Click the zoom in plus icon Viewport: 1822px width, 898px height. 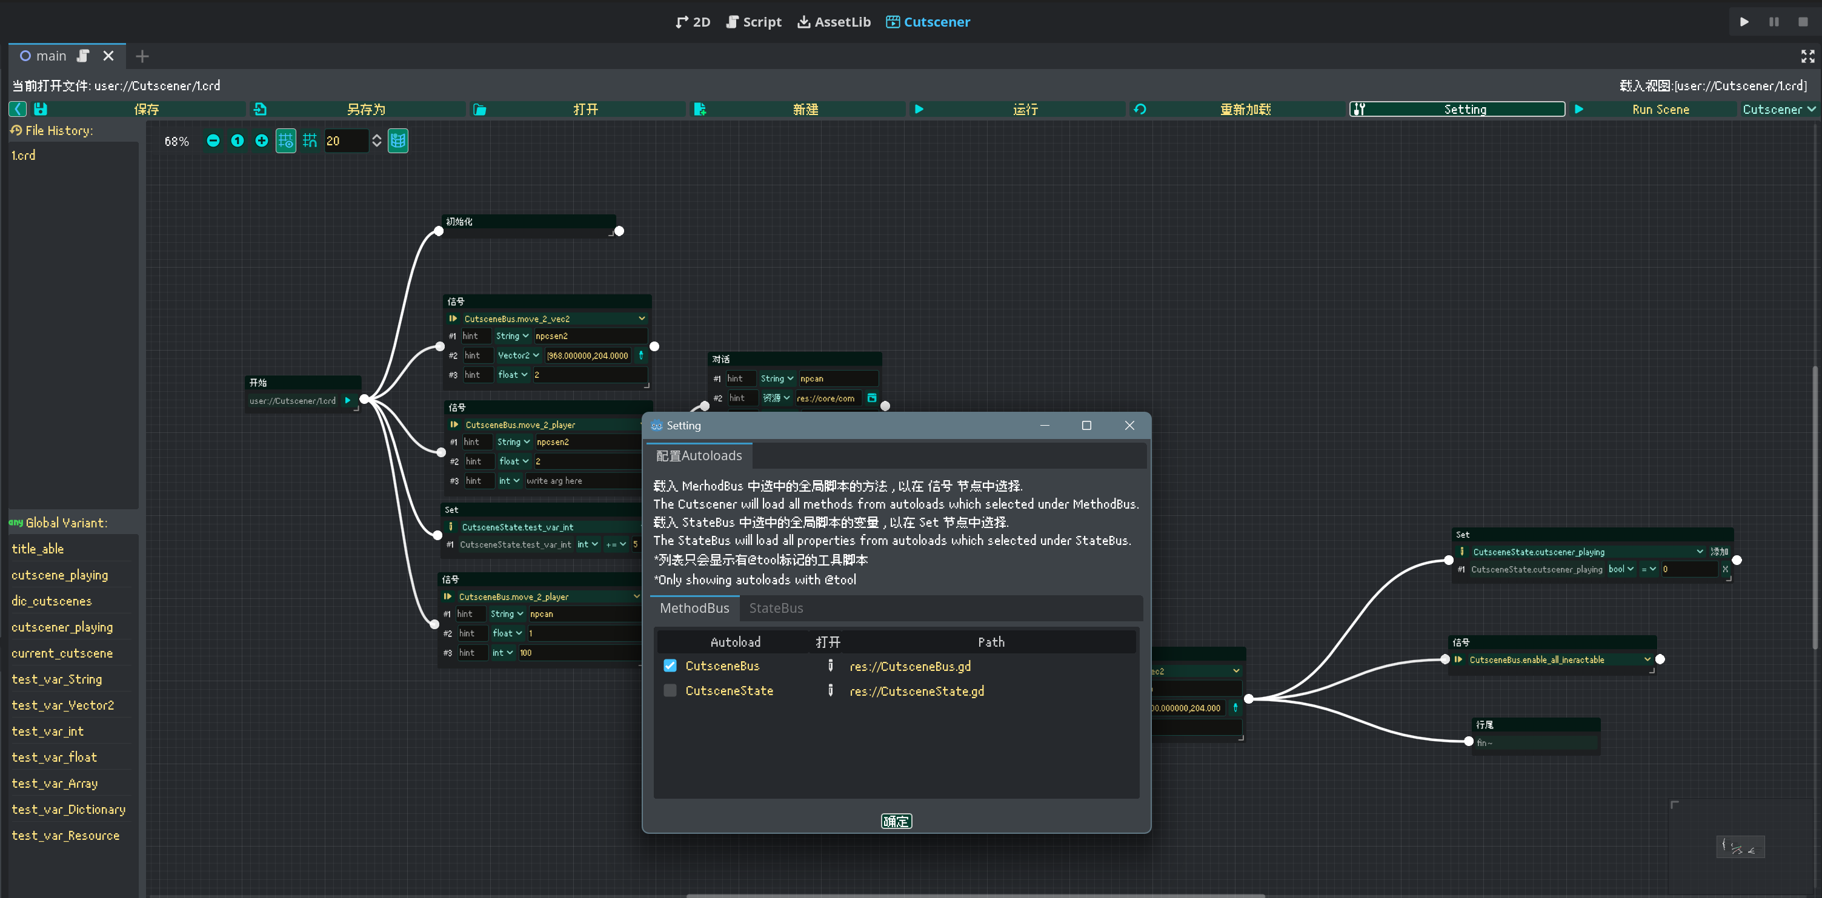coord(261,140)
